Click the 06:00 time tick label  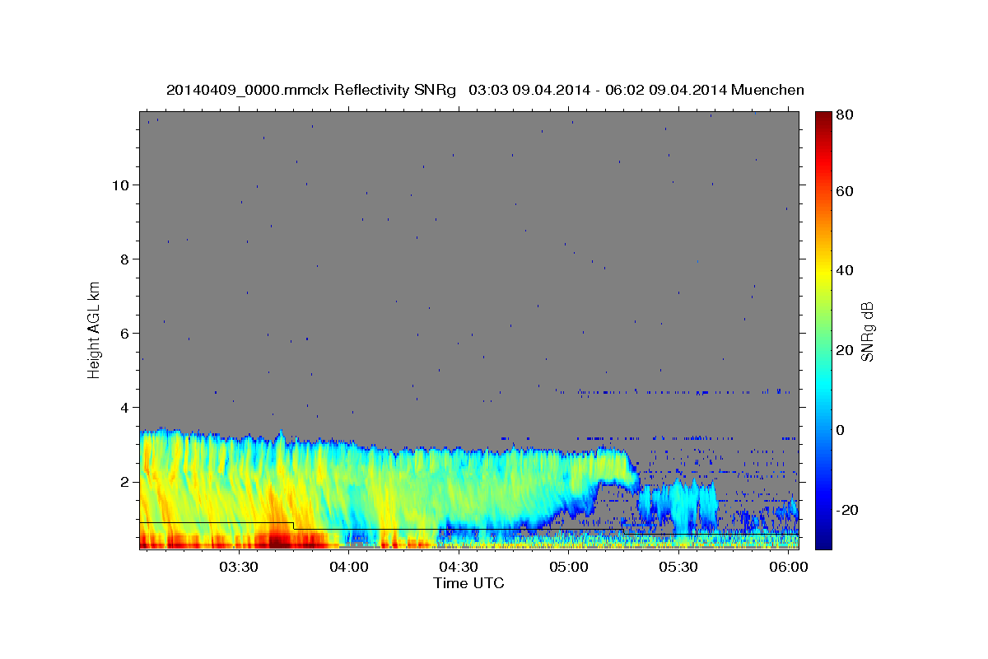coord(788,567)
